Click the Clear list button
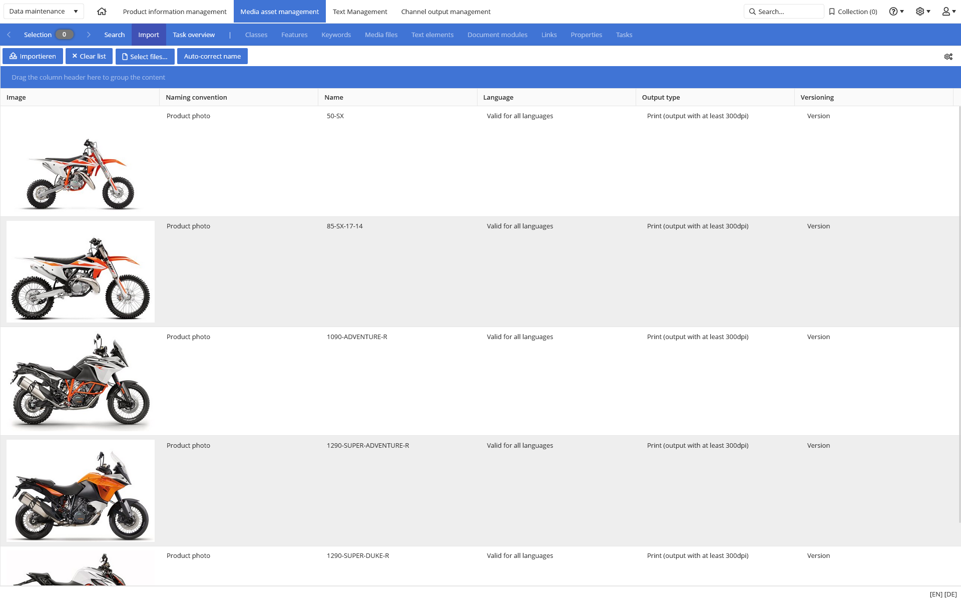 pyautogui.click(x=89, y=56)
